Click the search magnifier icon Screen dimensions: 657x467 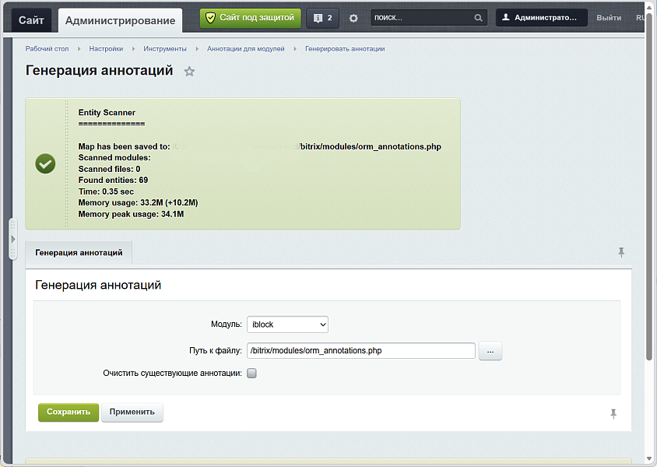point(478,18)
